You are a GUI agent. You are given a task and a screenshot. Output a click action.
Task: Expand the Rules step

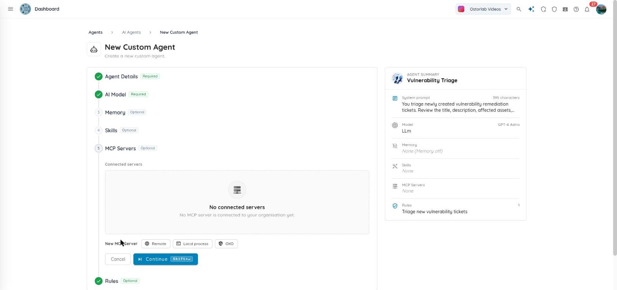point(111,281)
